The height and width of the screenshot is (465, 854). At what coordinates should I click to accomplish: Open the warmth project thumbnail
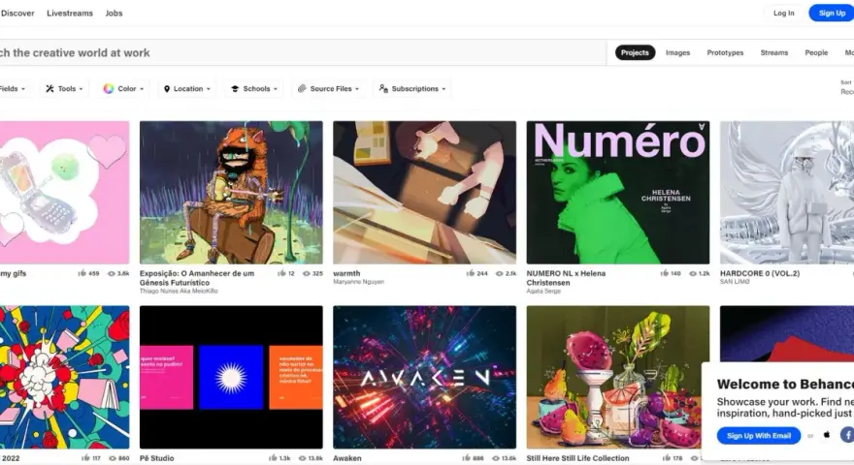pos(424,193)
